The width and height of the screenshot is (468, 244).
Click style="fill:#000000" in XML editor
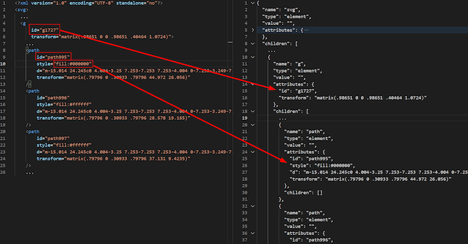click(64, 64)
